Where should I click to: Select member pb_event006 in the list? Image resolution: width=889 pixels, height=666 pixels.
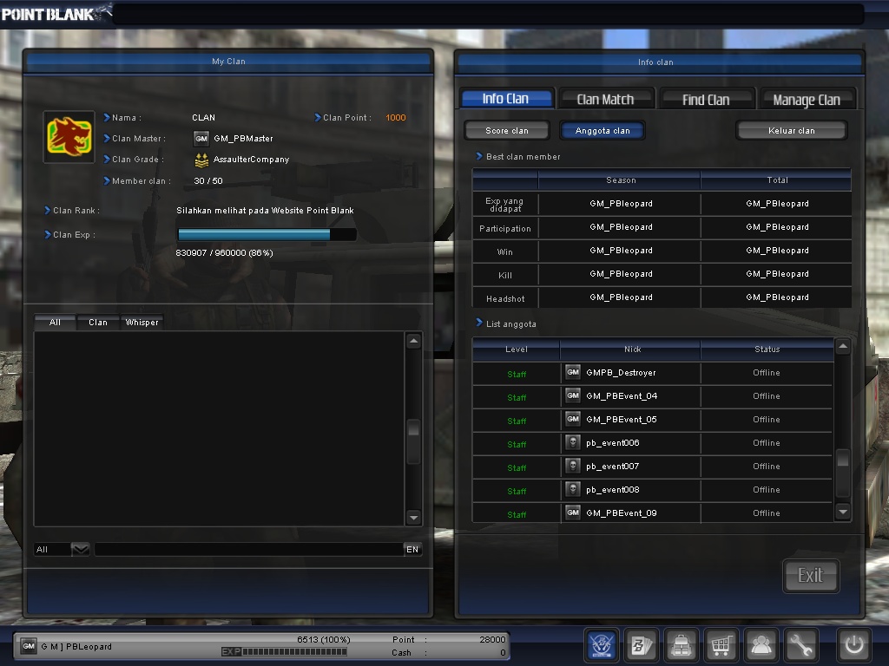coord(653,443)
